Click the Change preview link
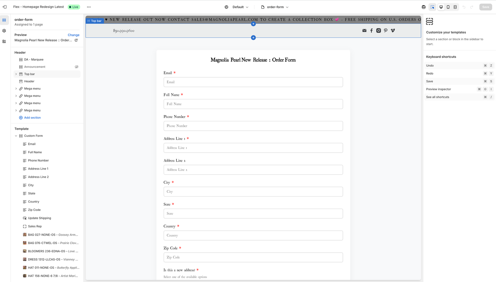Screen dimensions: 496x282 pyautogui.click(x=73, y=35)
